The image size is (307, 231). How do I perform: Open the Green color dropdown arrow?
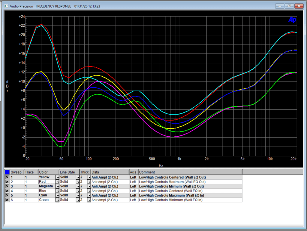pyautogui.click(x=57, y=200)
